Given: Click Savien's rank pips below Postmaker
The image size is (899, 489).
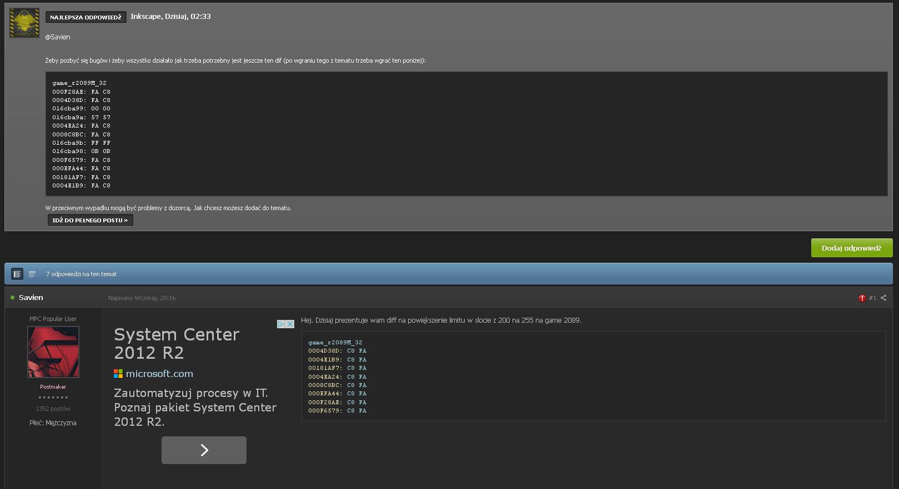Looking at the screenshot, I should 53,398.
